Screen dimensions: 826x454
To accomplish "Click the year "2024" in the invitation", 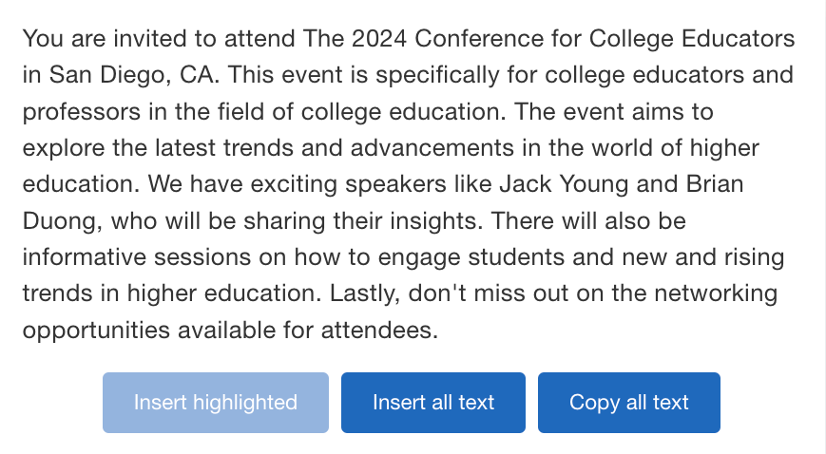I will (x=379, y=40).
